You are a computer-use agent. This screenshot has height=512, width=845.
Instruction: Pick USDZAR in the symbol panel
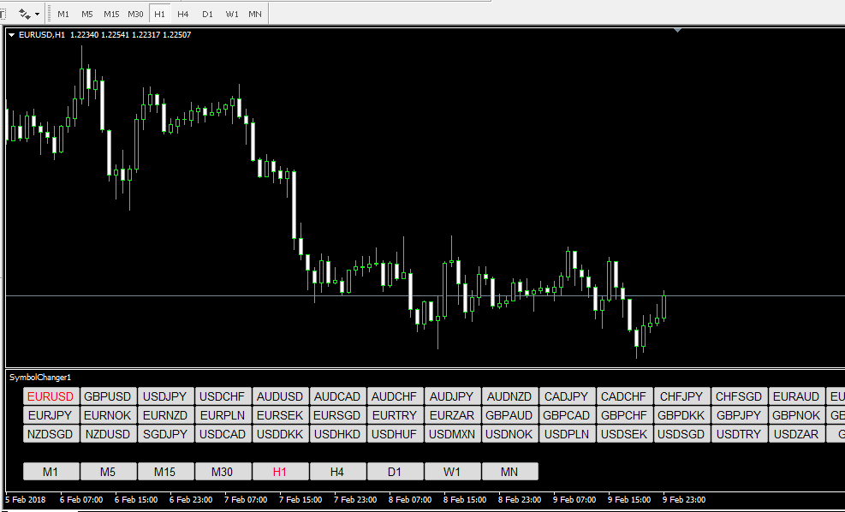coord(796,434)
